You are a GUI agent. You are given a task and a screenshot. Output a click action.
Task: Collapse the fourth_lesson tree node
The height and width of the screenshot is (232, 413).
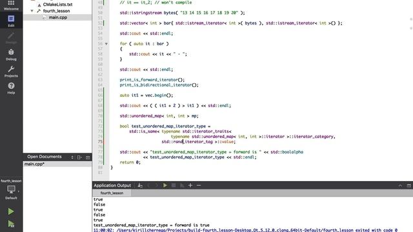coord(32,11)
